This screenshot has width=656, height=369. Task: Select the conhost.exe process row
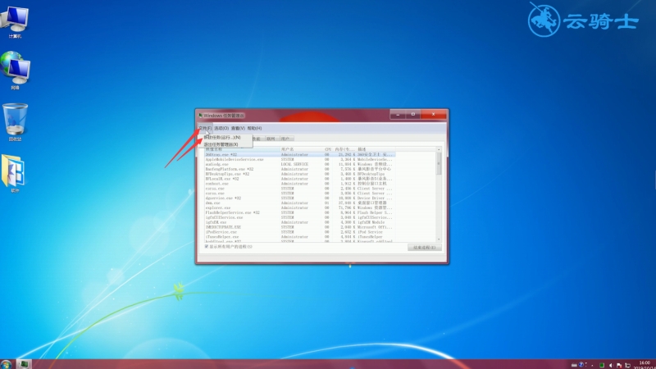coord(299,184)
